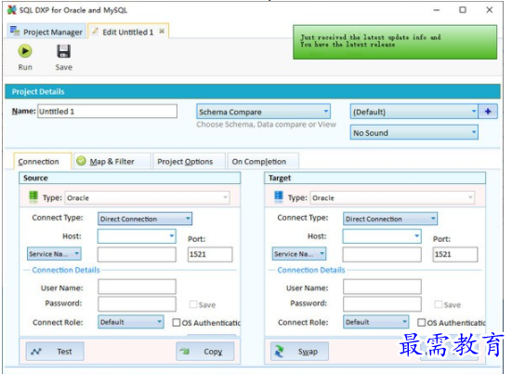Go to On Completion tab
512x374 pixels.
tap(263, 162)
